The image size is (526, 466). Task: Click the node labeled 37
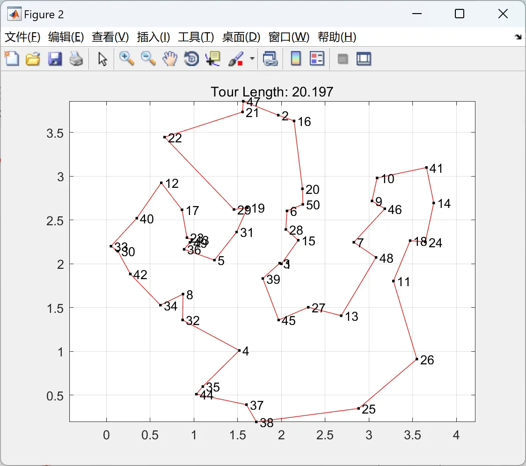247,405
